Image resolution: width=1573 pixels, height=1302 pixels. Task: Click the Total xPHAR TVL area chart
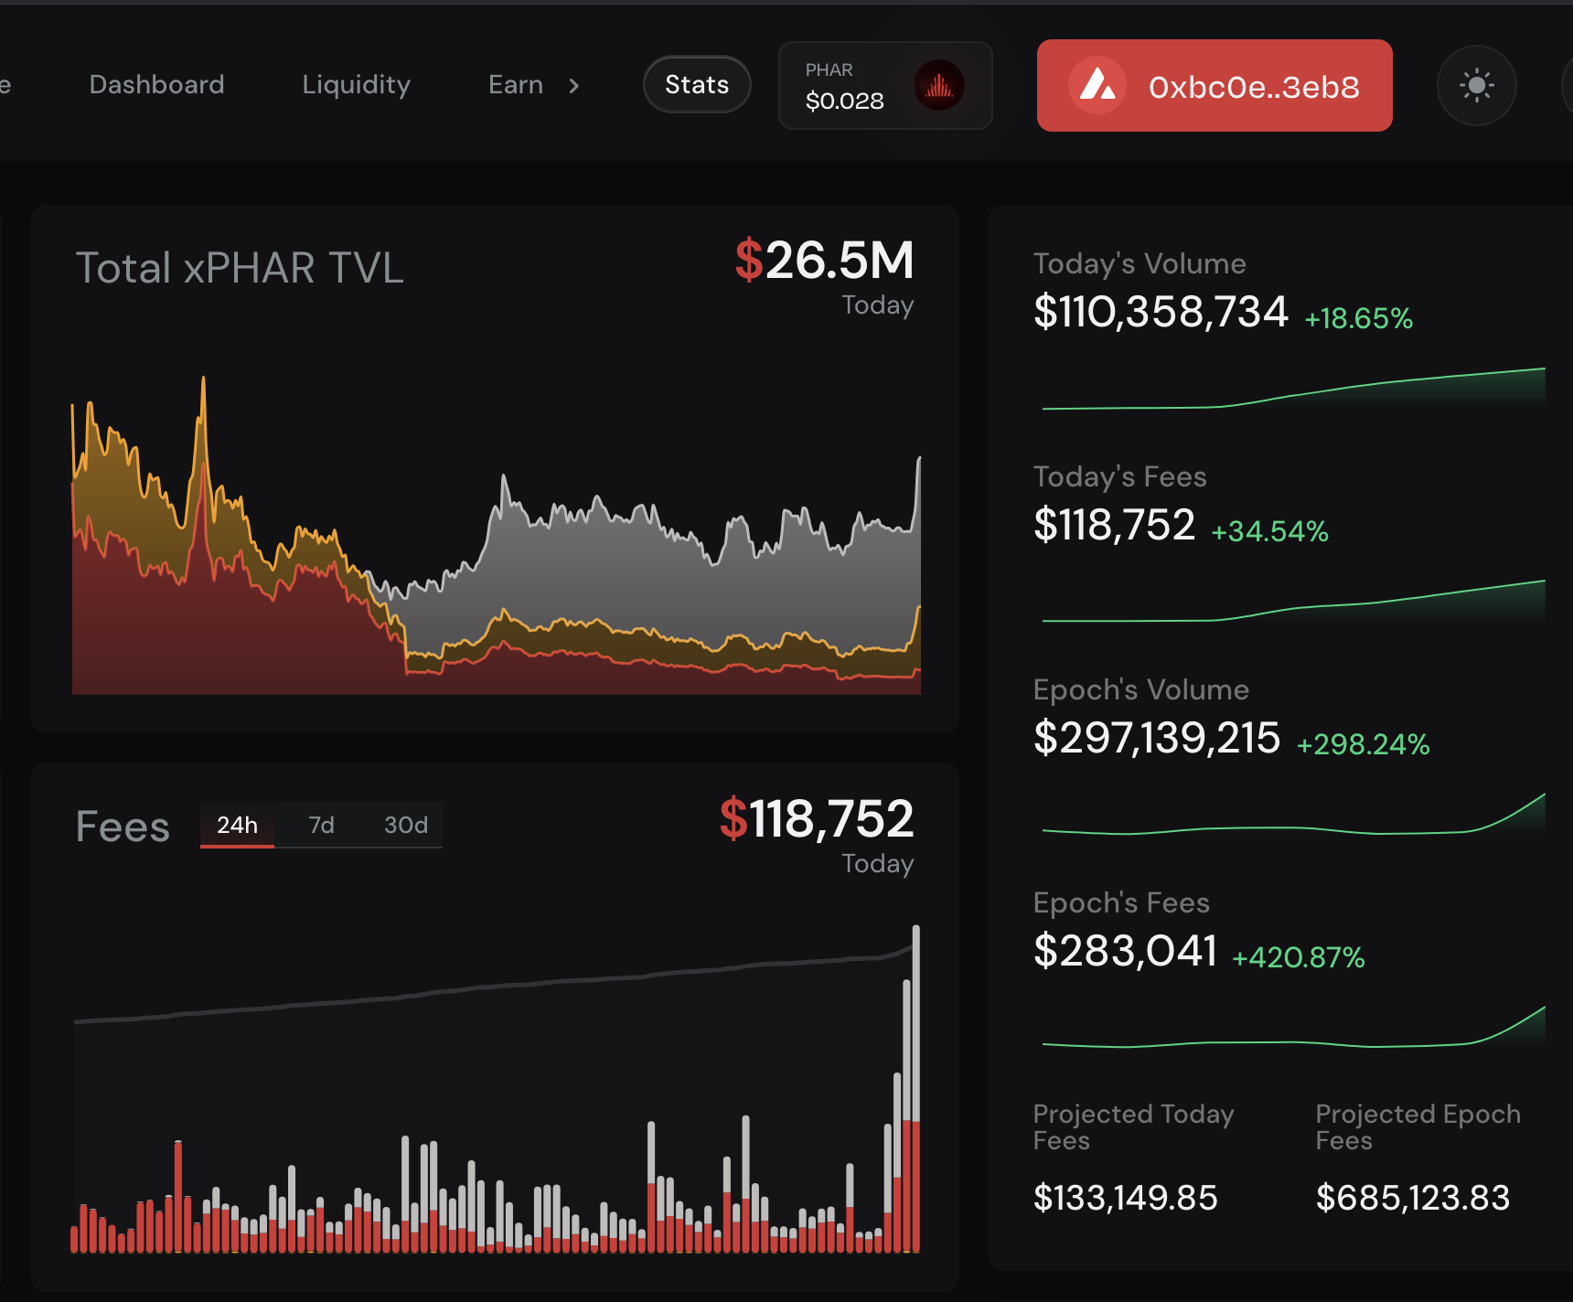[x=496, y=535]
